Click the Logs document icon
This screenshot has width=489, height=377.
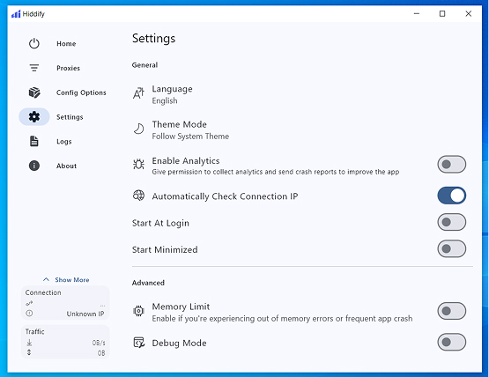(34, 141)
